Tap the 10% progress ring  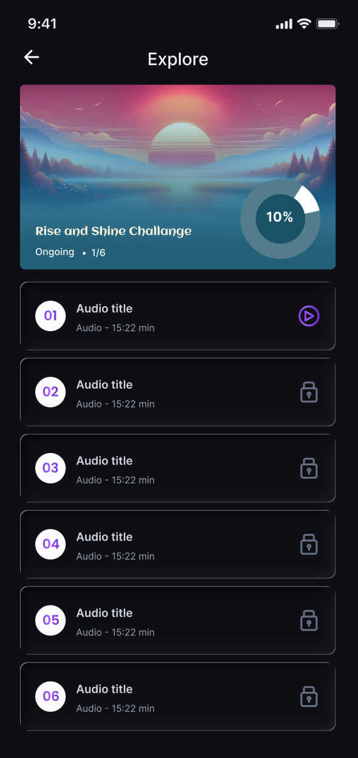pos(280,218)
